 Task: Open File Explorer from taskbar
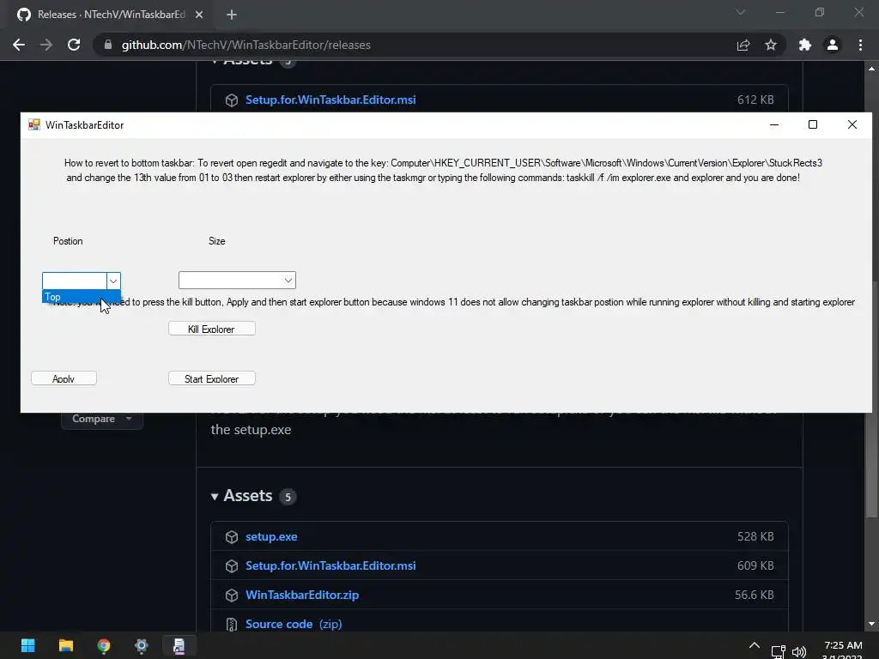[65, 645]
